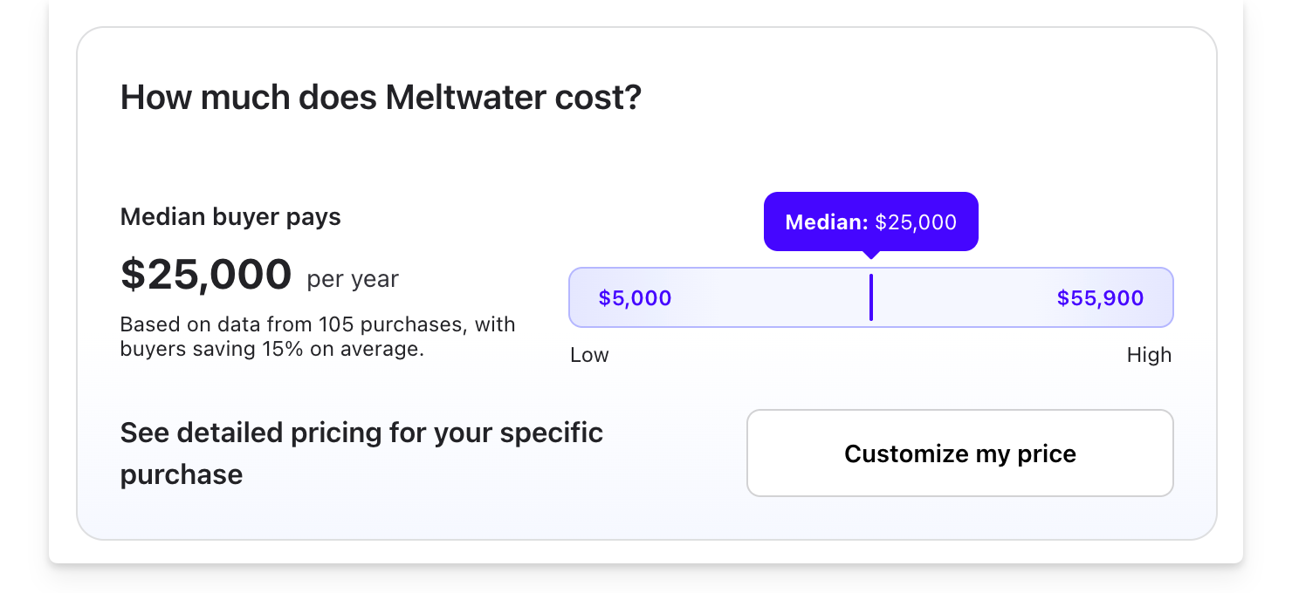Click the High label under the bar
The image size is (1292, 593).
pos(1151,355)
